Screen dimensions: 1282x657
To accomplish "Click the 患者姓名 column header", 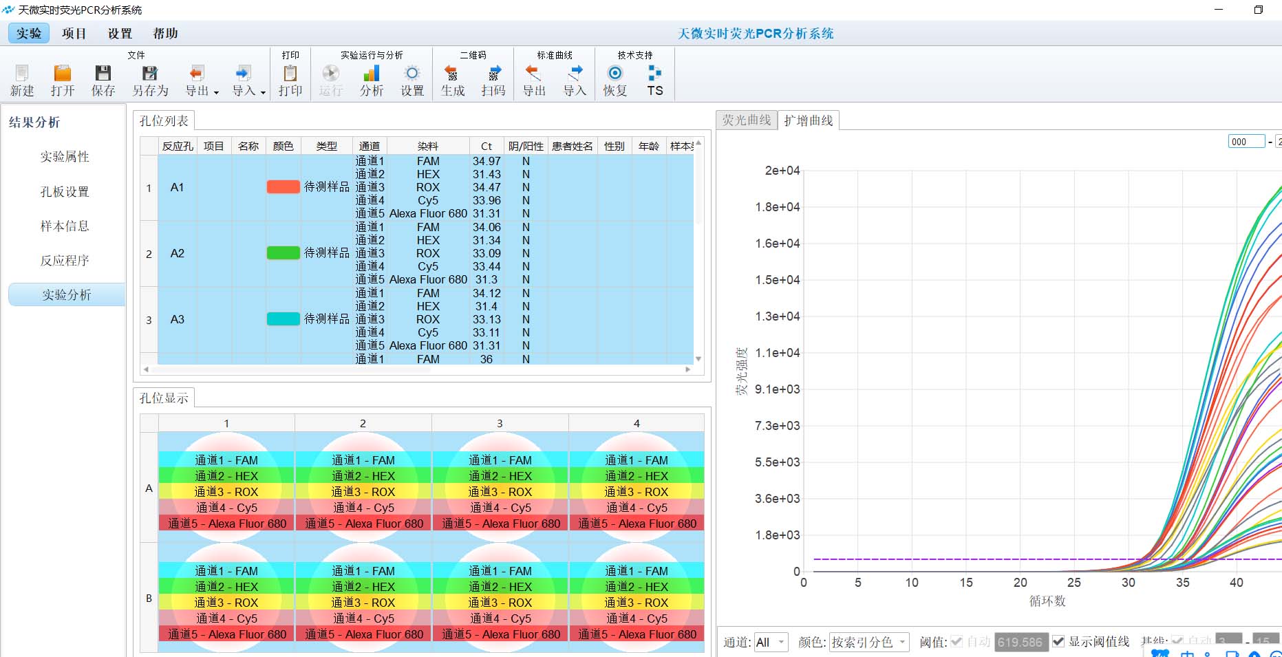I will point(573,146).
